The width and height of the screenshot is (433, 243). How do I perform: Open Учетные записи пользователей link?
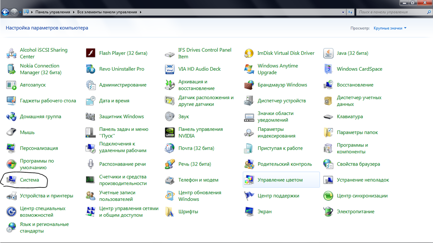pyautogui.click(x=117, y=196)
